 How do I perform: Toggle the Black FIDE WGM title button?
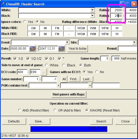[x=81, y=34]
